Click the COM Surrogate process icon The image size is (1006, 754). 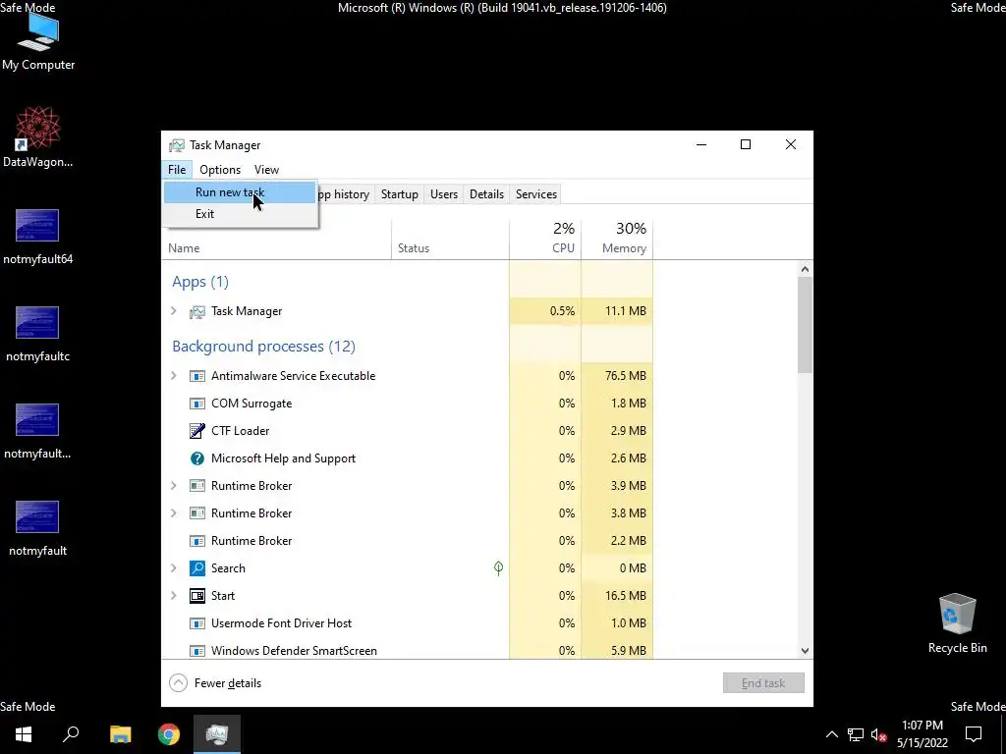tap(196, 404)
